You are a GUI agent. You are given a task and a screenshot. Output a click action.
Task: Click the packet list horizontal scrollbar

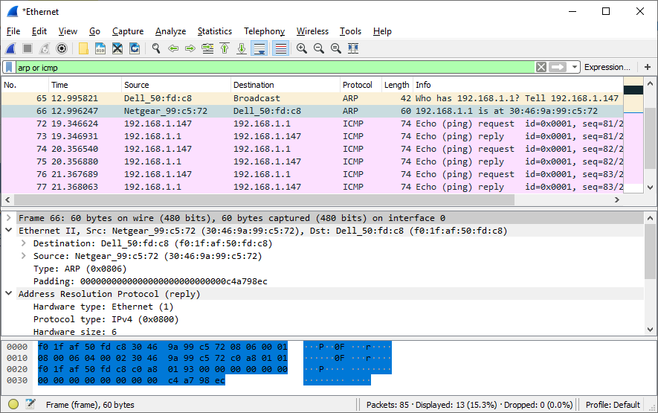(x=265, y=200)
